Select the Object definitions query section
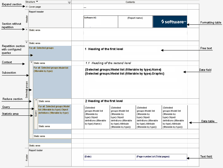223x168 pixels. [x=55, y=114]
